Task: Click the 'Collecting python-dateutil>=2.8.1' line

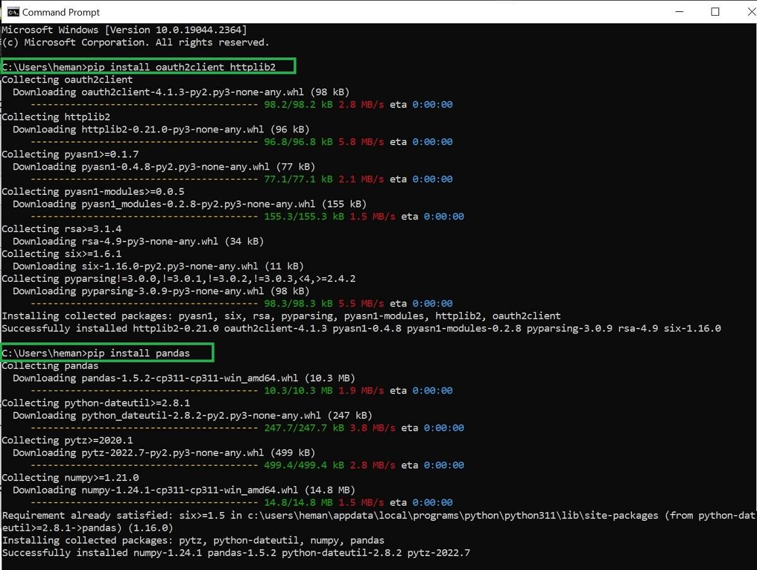Action: tap(96, 403)
